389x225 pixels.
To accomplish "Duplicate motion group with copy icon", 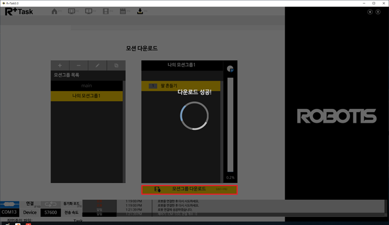I will pyautogui.click(x=116, y=65).
